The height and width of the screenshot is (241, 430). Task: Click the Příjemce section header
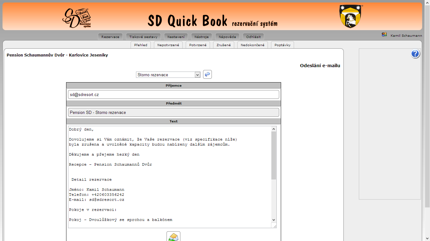pos(173,85)
